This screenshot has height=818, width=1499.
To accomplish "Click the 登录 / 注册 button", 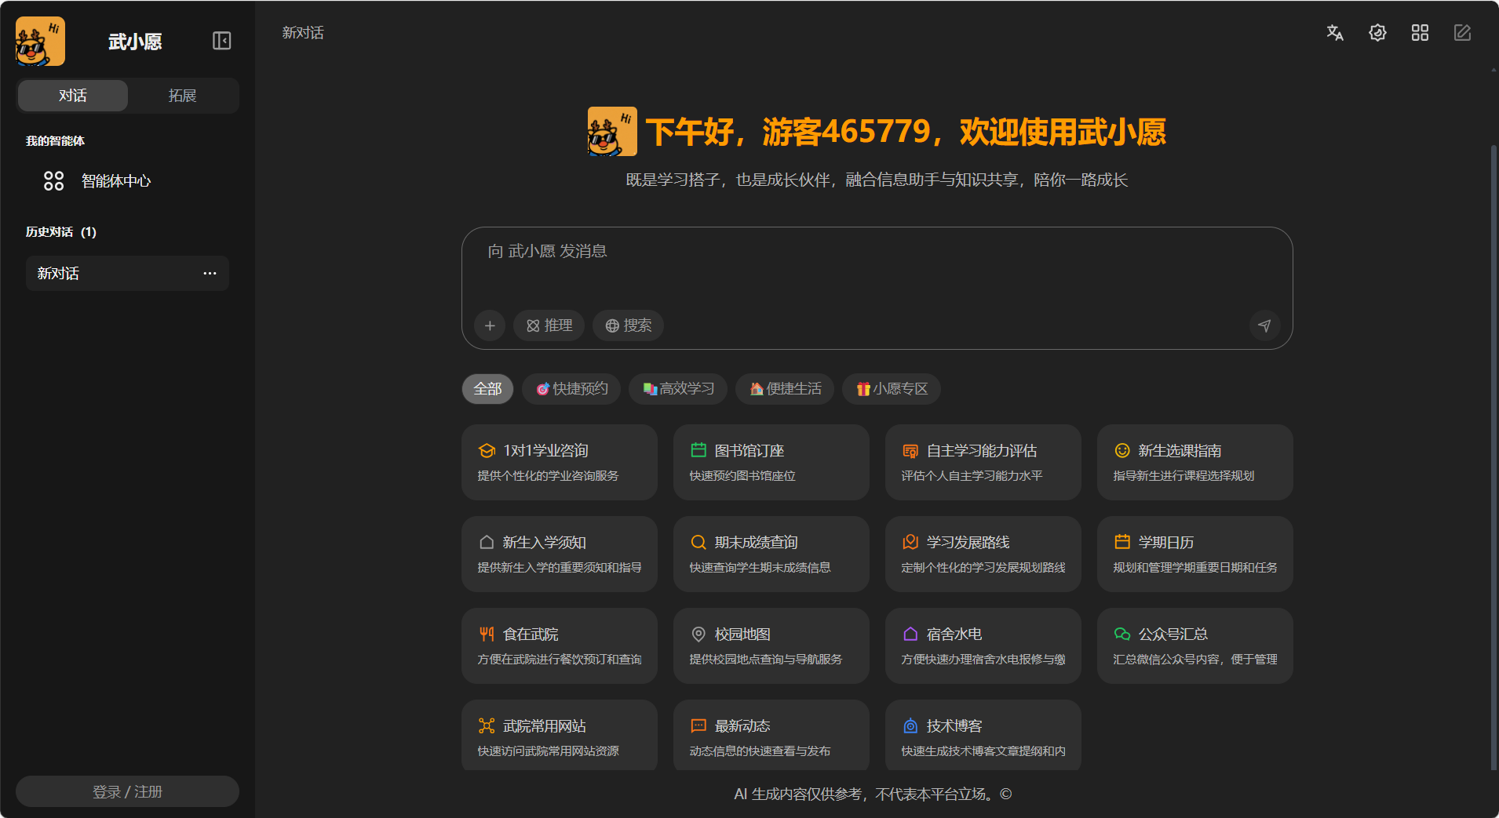I will [127, 791].
